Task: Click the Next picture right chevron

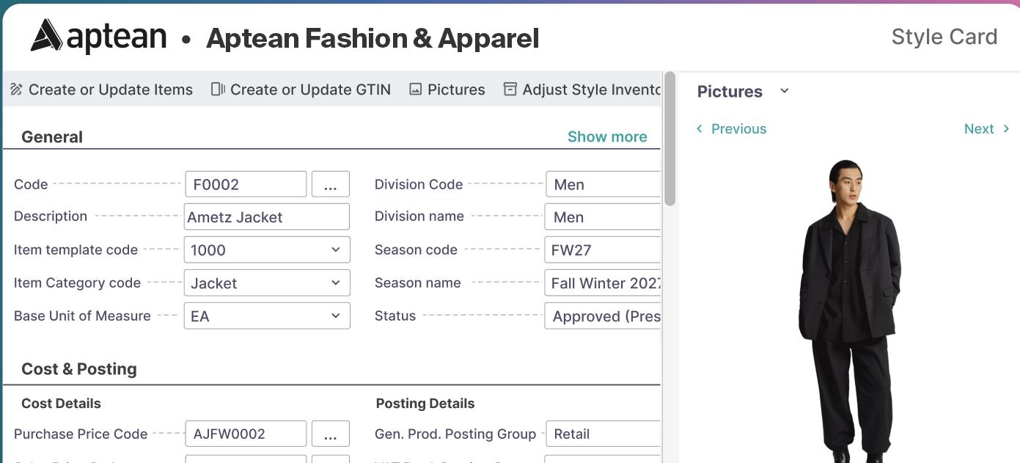Action: (x=1006, y=129)
